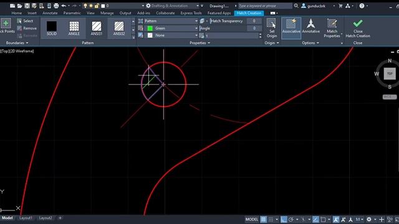Viewport: 399px width, 224px height.
Task: Expand the Boundaries panel
Action: (17, 43)
